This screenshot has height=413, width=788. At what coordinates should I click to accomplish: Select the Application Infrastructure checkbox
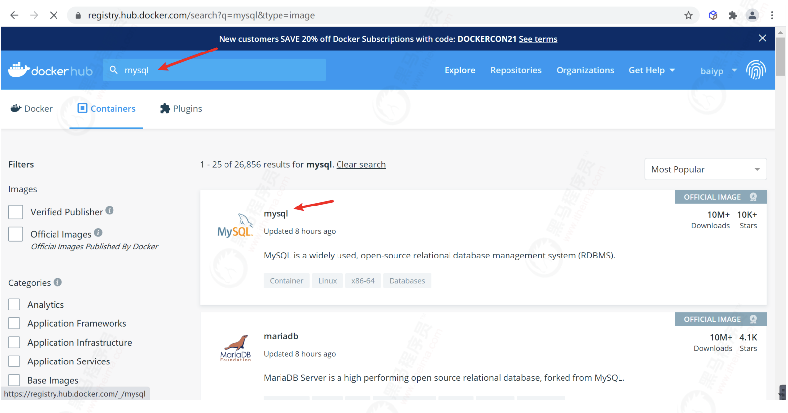(14, 342)
